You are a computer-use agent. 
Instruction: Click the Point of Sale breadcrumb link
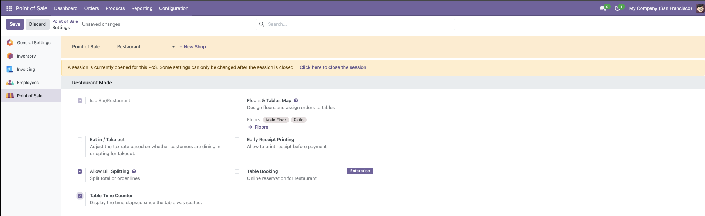click(x=65, y=21)
